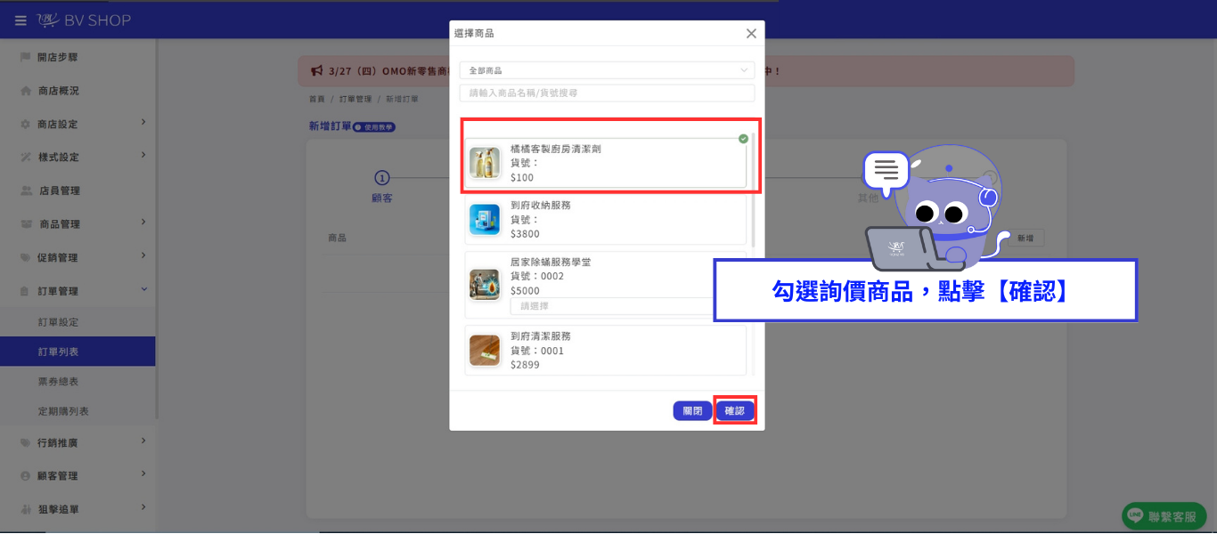The height and width of the screenshot is (534, 1217).
Task: Select the 到府清潔服務 product thumbnail
Action: click(x=485, y=351)
